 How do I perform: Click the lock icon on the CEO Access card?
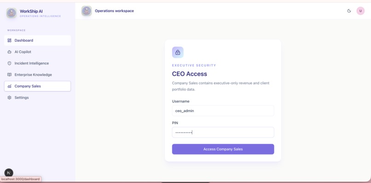click(178, 52)
